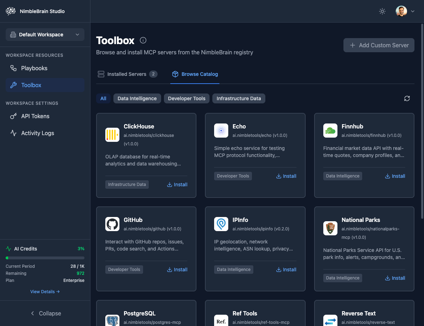
Task: Click the Reverse Text arrows logo
Action: tap(330, 320)
